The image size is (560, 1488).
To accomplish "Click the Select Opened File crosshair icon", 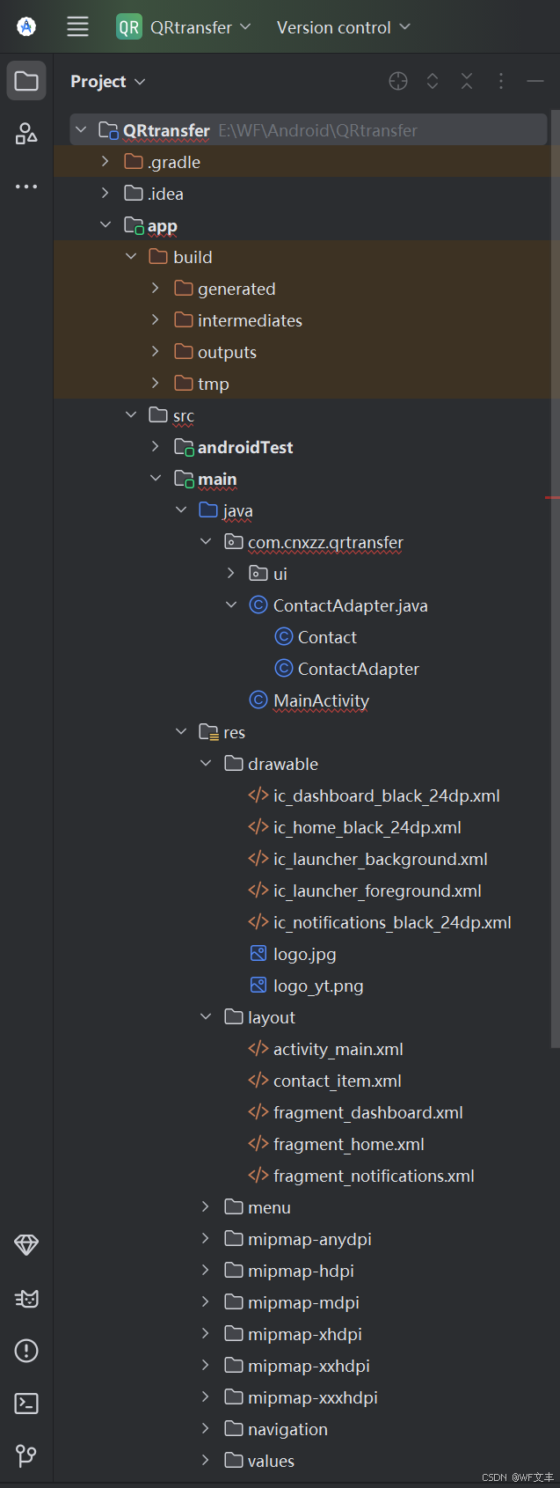I will pyautogui.click(x=398, y=82).
